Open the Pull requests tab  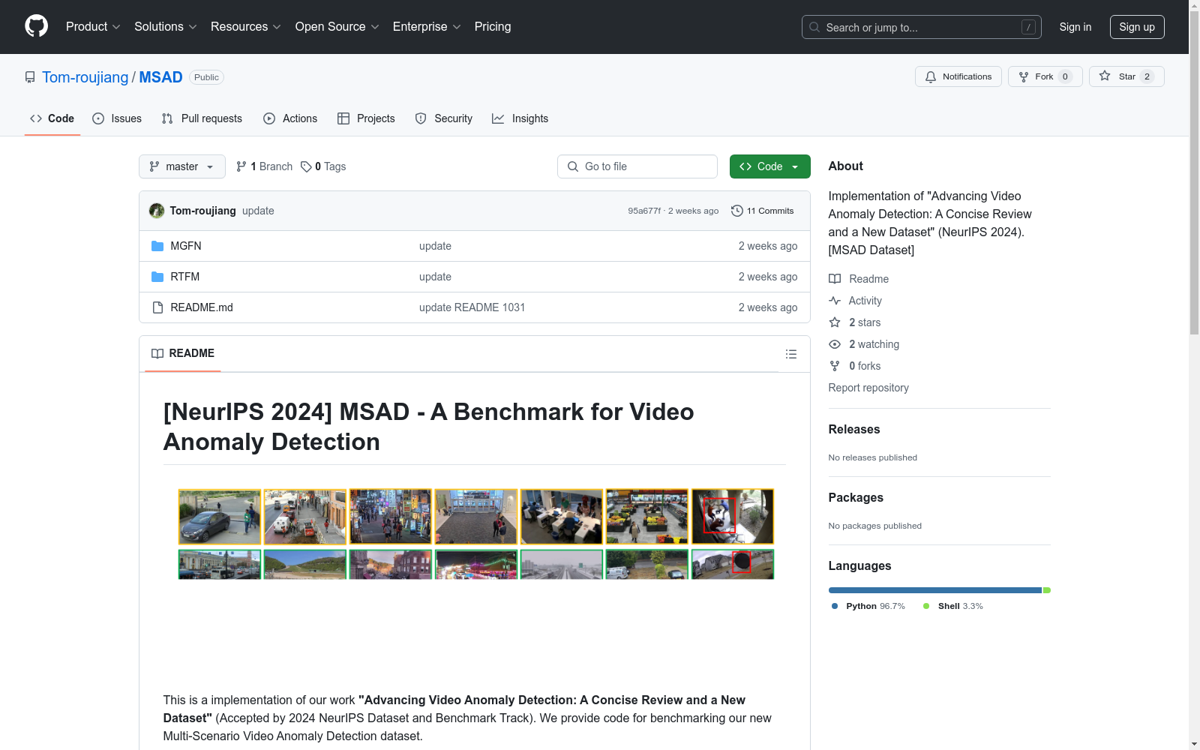point(202,118)
